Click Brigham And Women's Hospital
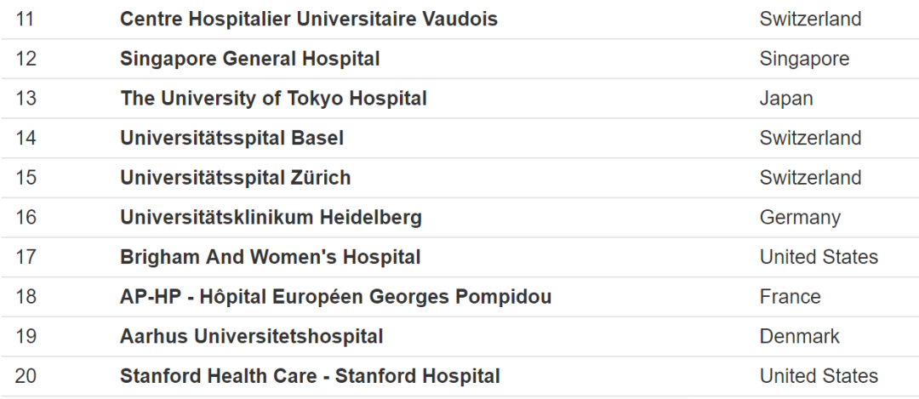 (x=271, y=257)
